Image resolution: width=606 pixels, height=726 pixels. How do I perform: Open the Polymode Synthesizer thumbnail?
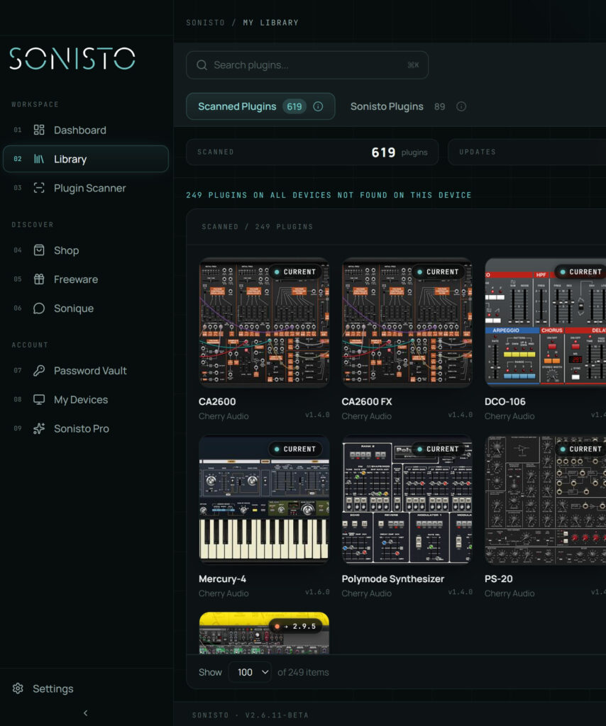pyautogui.click(x=407, y=500)
